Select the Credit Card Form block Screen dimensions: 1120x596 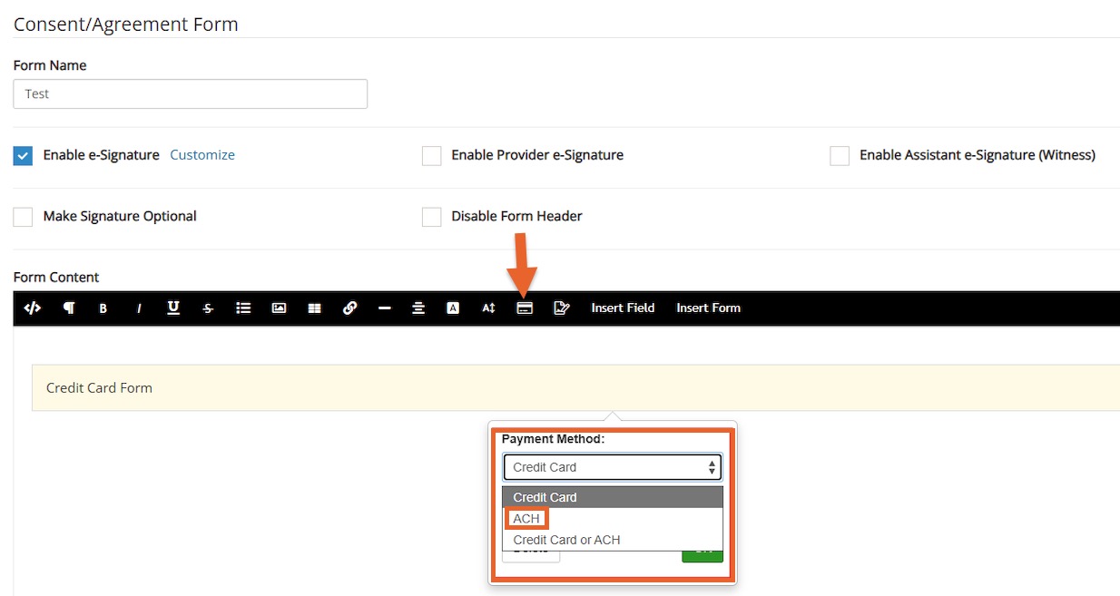point(575,388)
